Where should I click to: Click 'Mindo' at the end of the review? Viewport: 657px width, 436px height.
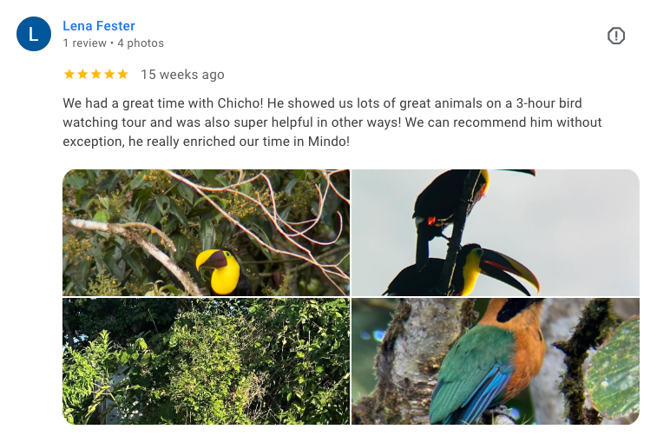coord(327,141)
